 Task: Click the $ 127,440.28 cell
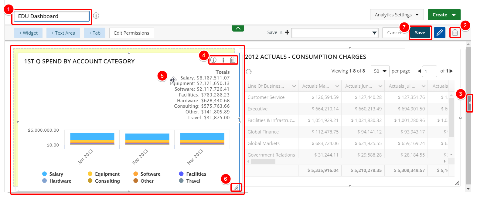click(x=368, y=97)
